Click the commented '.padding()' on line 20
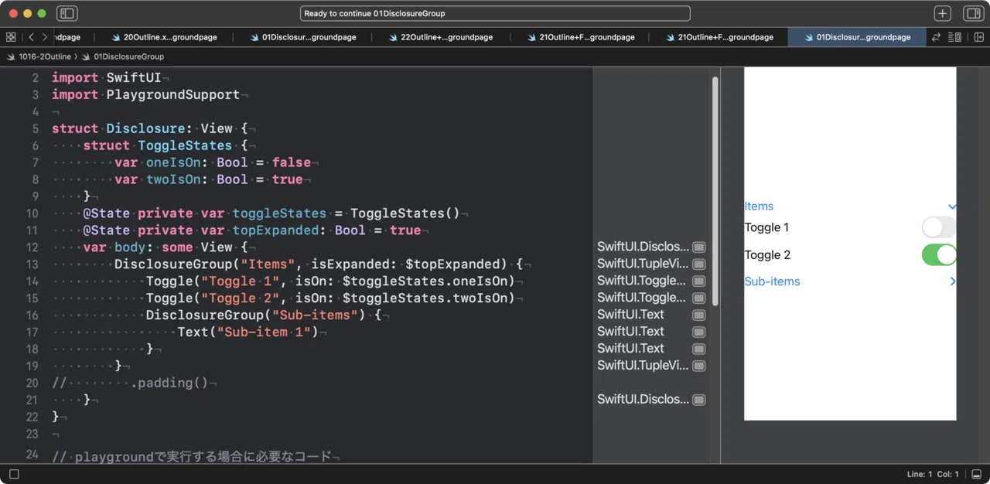 169,383
